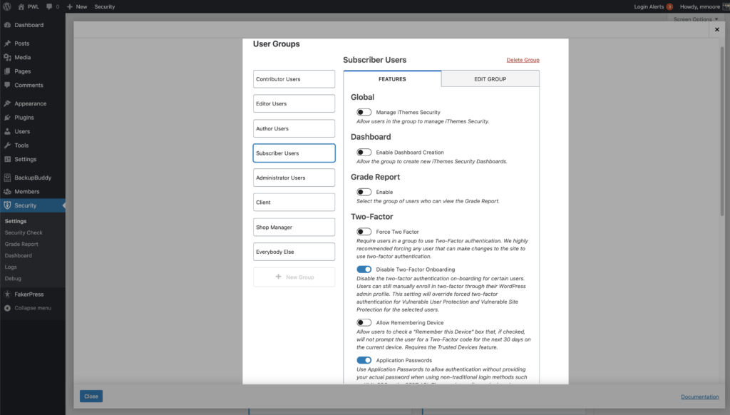Click the Appearance brush icon

[7, 103]
